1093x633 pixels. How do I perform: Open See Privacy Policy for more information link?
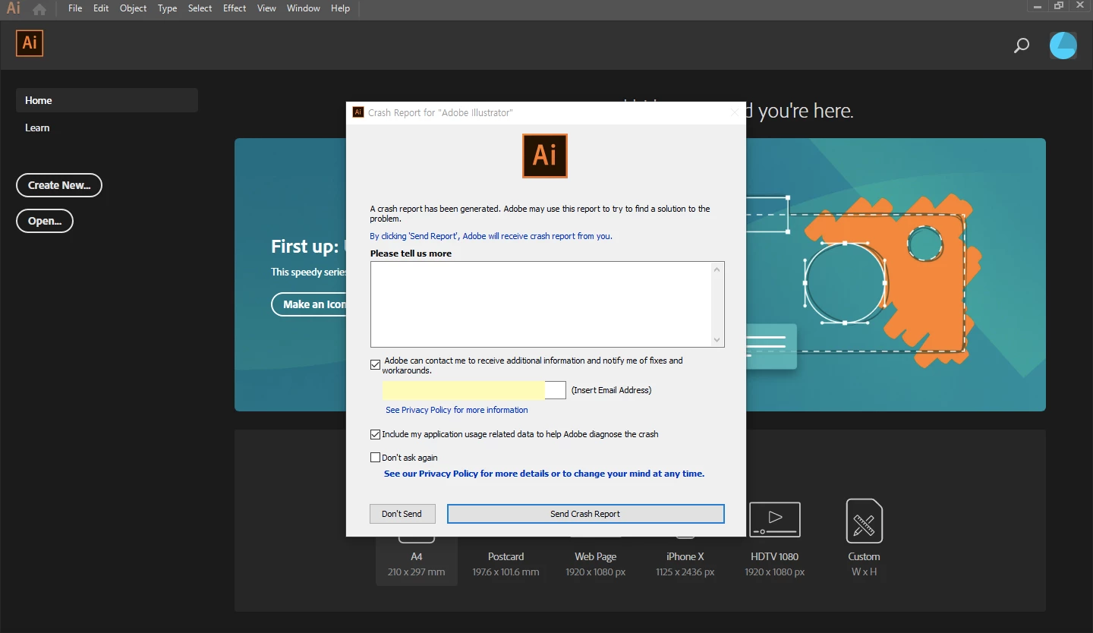[x=457, y=410]
